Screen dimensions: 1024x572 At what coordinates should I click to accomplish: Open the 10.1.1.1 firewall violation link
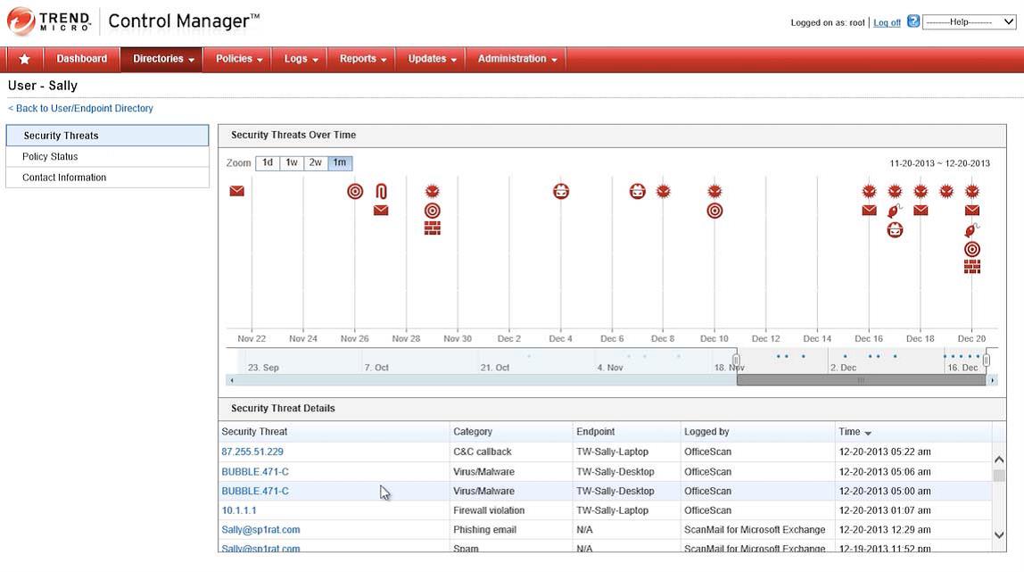click(239, 510)
